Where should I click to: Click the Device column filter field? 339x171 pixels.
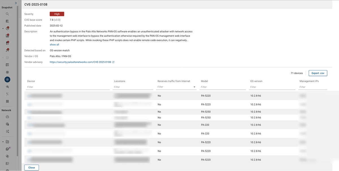tap(68, 87)
